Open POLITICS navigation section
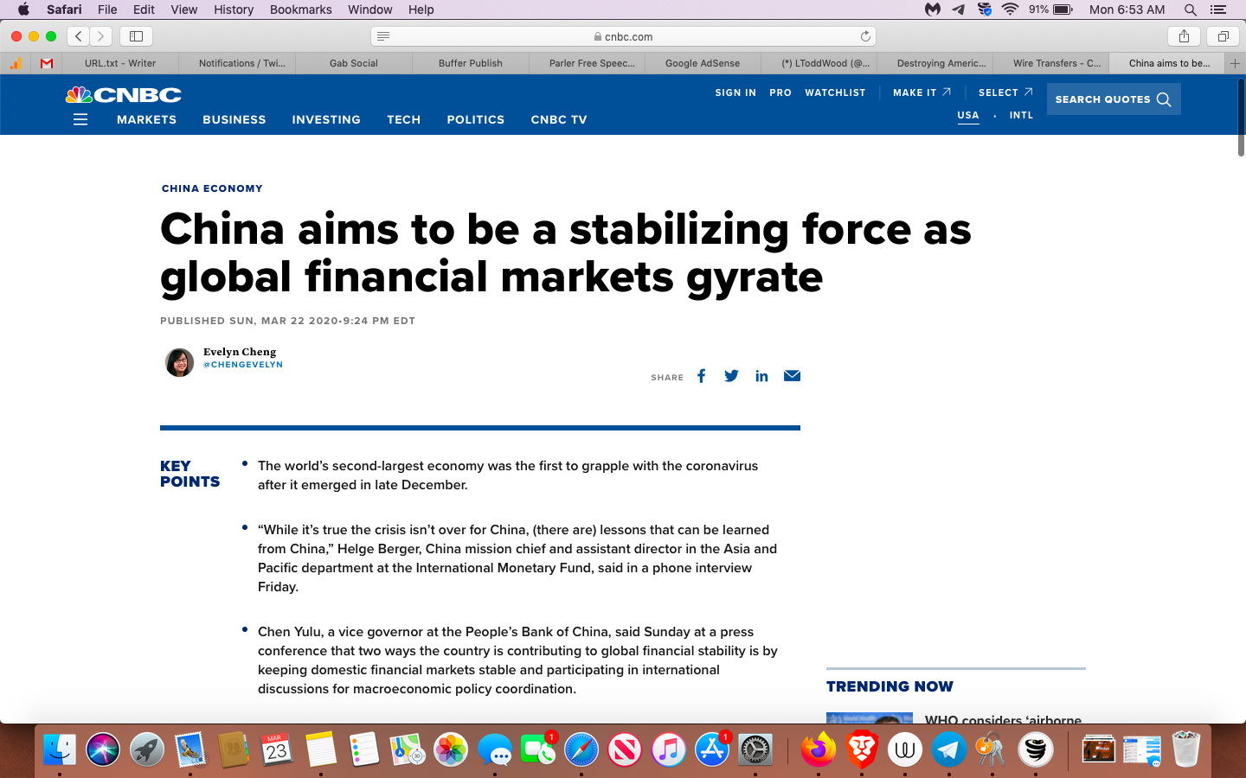Screen dimensions: 1246x778 point(475,119)
